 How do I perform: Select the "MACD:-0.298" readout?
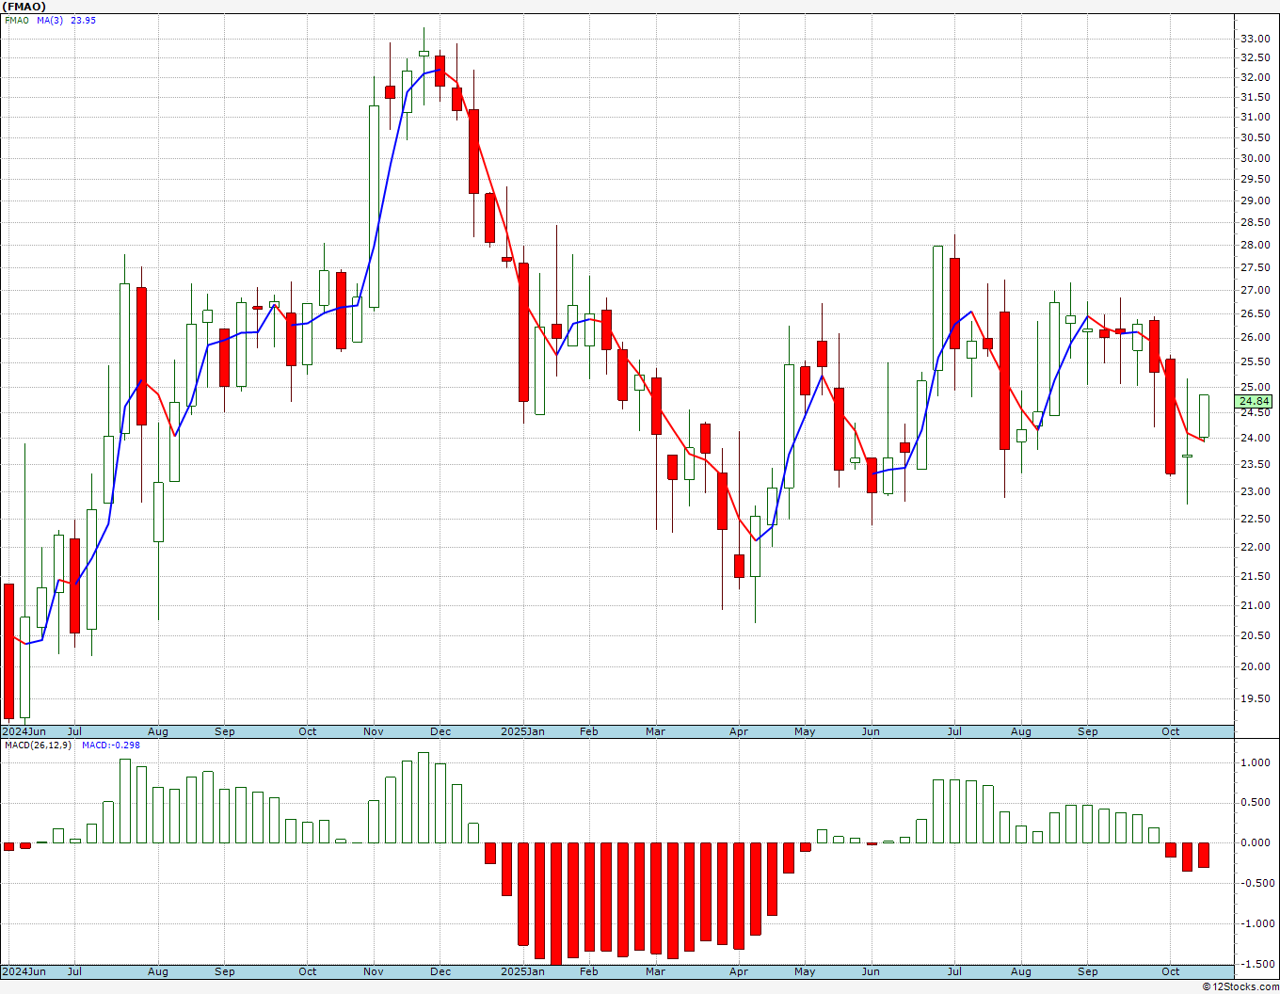111,745
